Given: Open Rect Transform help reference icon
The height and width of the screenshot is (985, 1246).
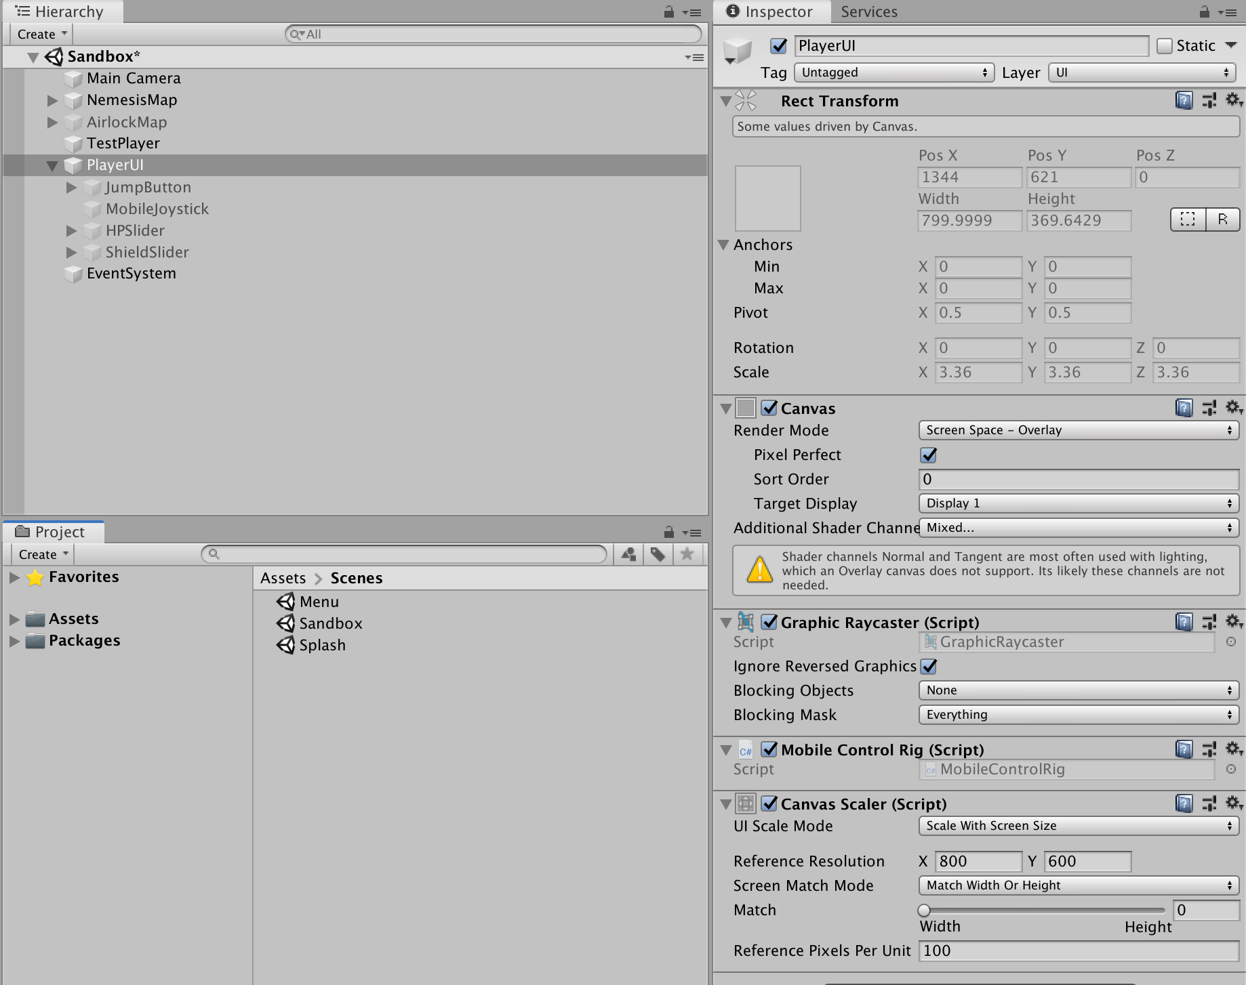Looking at the screenshot, I should [1184, 101].
